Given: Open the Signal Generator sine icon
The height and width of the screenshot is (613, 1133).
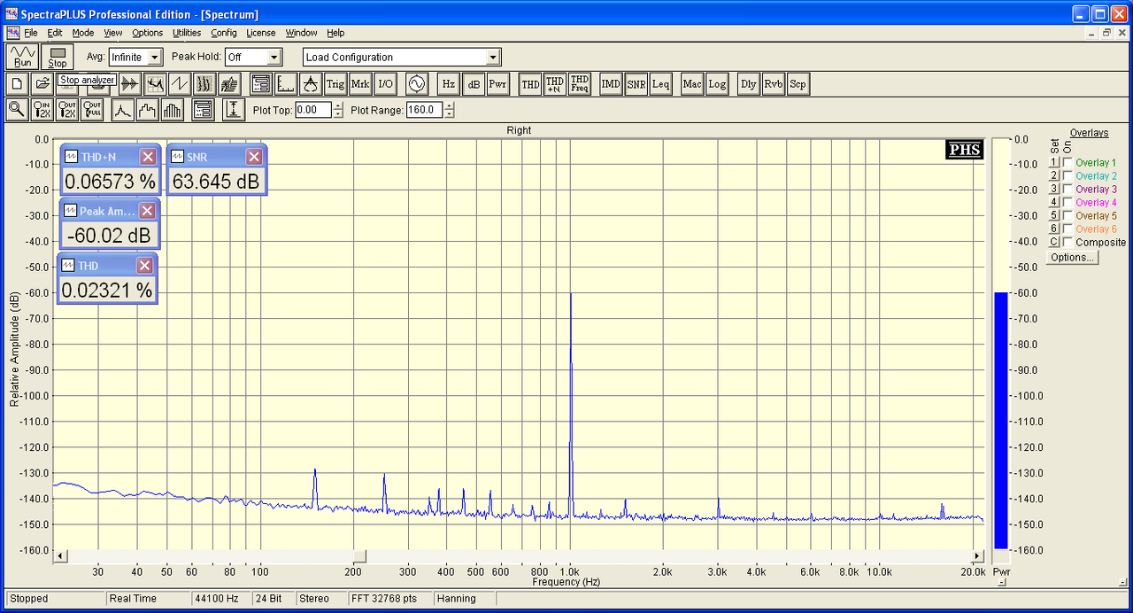Looking at the screenshot, I should (x=417, y=84).
